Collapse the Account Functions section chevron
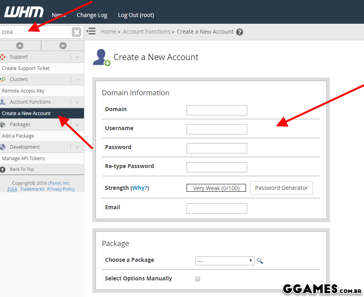This screenshot has height=297, width=364. pyautogui.click(x=77, y=102)
